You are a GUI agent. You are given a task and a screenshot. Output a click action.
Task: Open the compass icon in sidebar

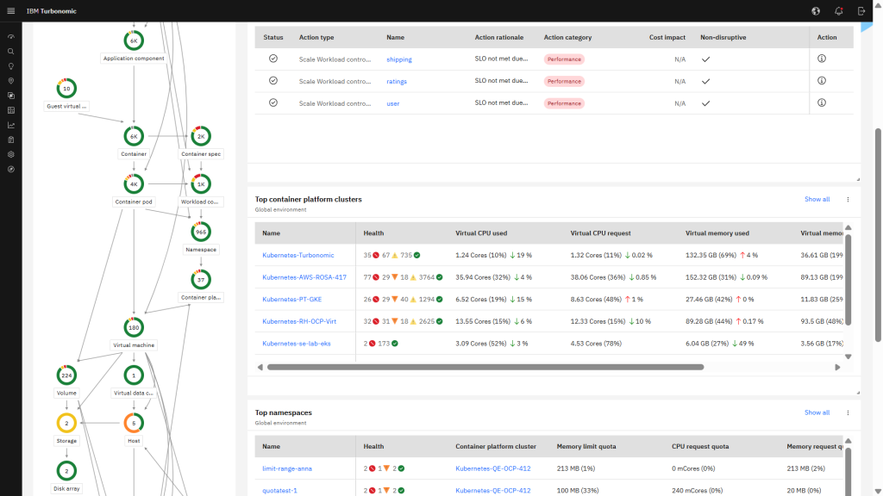click(10, 170)
